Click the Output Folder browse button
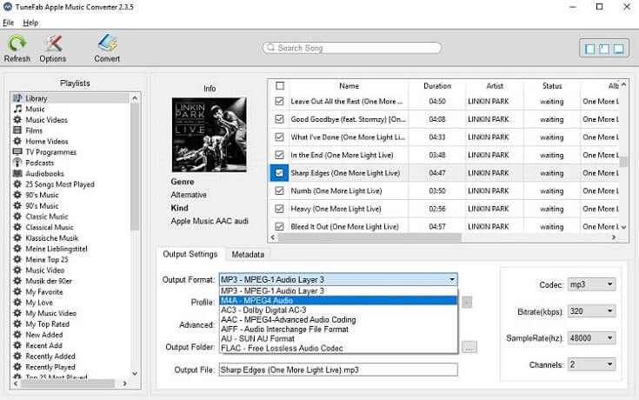The height and width of the screenshot is (400, 639). [x=469, y=347]
